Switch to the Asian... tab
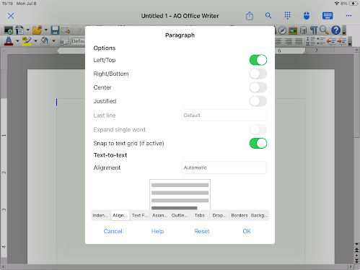Image resolution: width=360 pixels, height=270 pixels. (x=160, y=215)
